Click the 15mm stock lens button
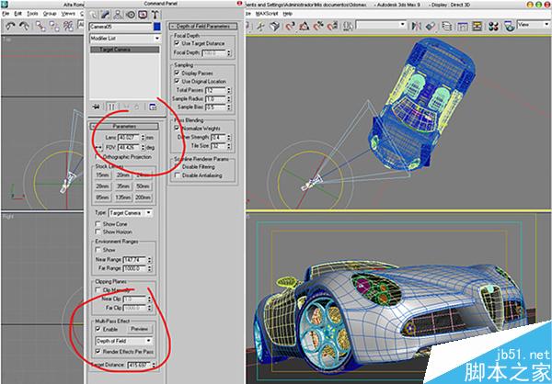 (102, 175)
